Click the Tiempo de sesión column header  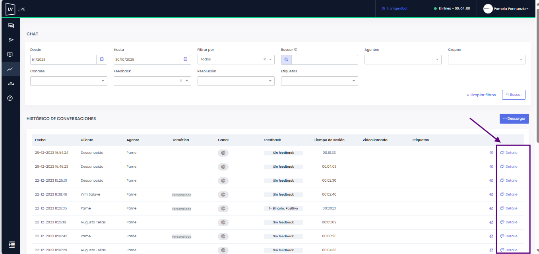tap(329, 140)
